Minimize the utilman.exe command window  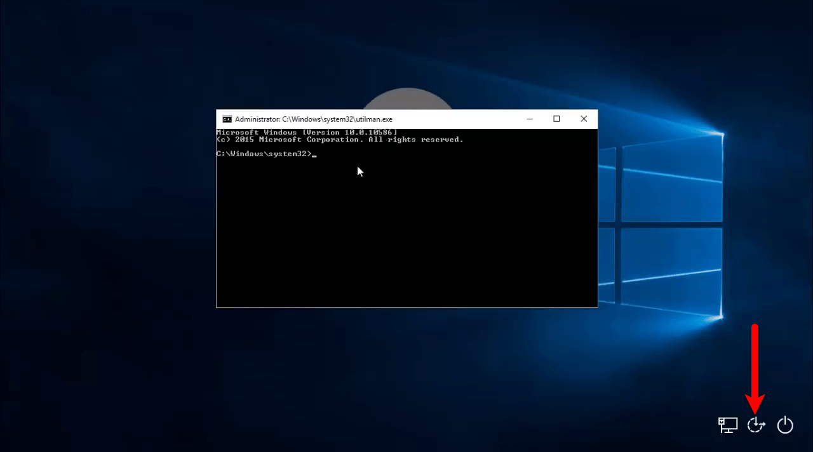[529, 119]
